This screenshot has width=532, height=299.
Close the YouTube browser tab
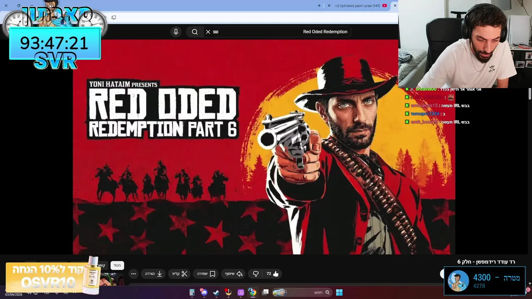pos(329,5)
